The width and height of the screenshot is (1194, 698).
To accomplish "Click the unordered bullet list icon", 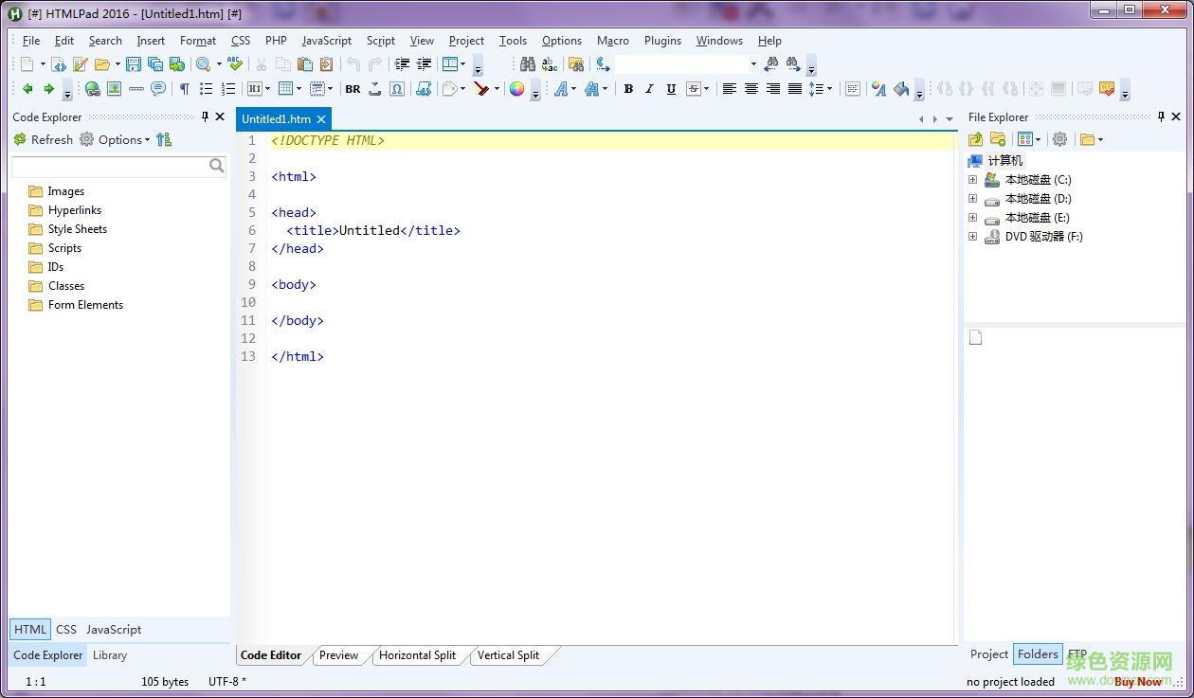I will [206, 89].
